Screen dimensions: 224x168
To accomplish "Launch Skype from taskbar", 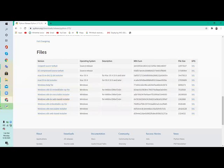I will pos(6,54).
